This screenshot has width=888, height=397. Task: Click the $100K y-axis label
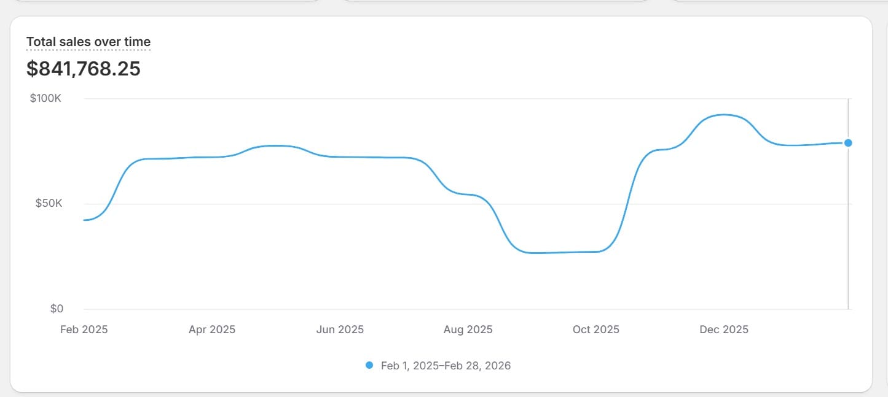[45, 98]
